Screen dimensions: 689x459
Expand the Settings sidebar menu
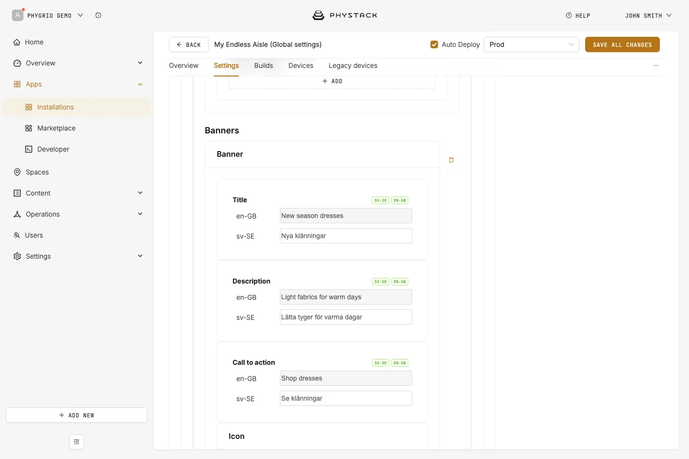140,256
